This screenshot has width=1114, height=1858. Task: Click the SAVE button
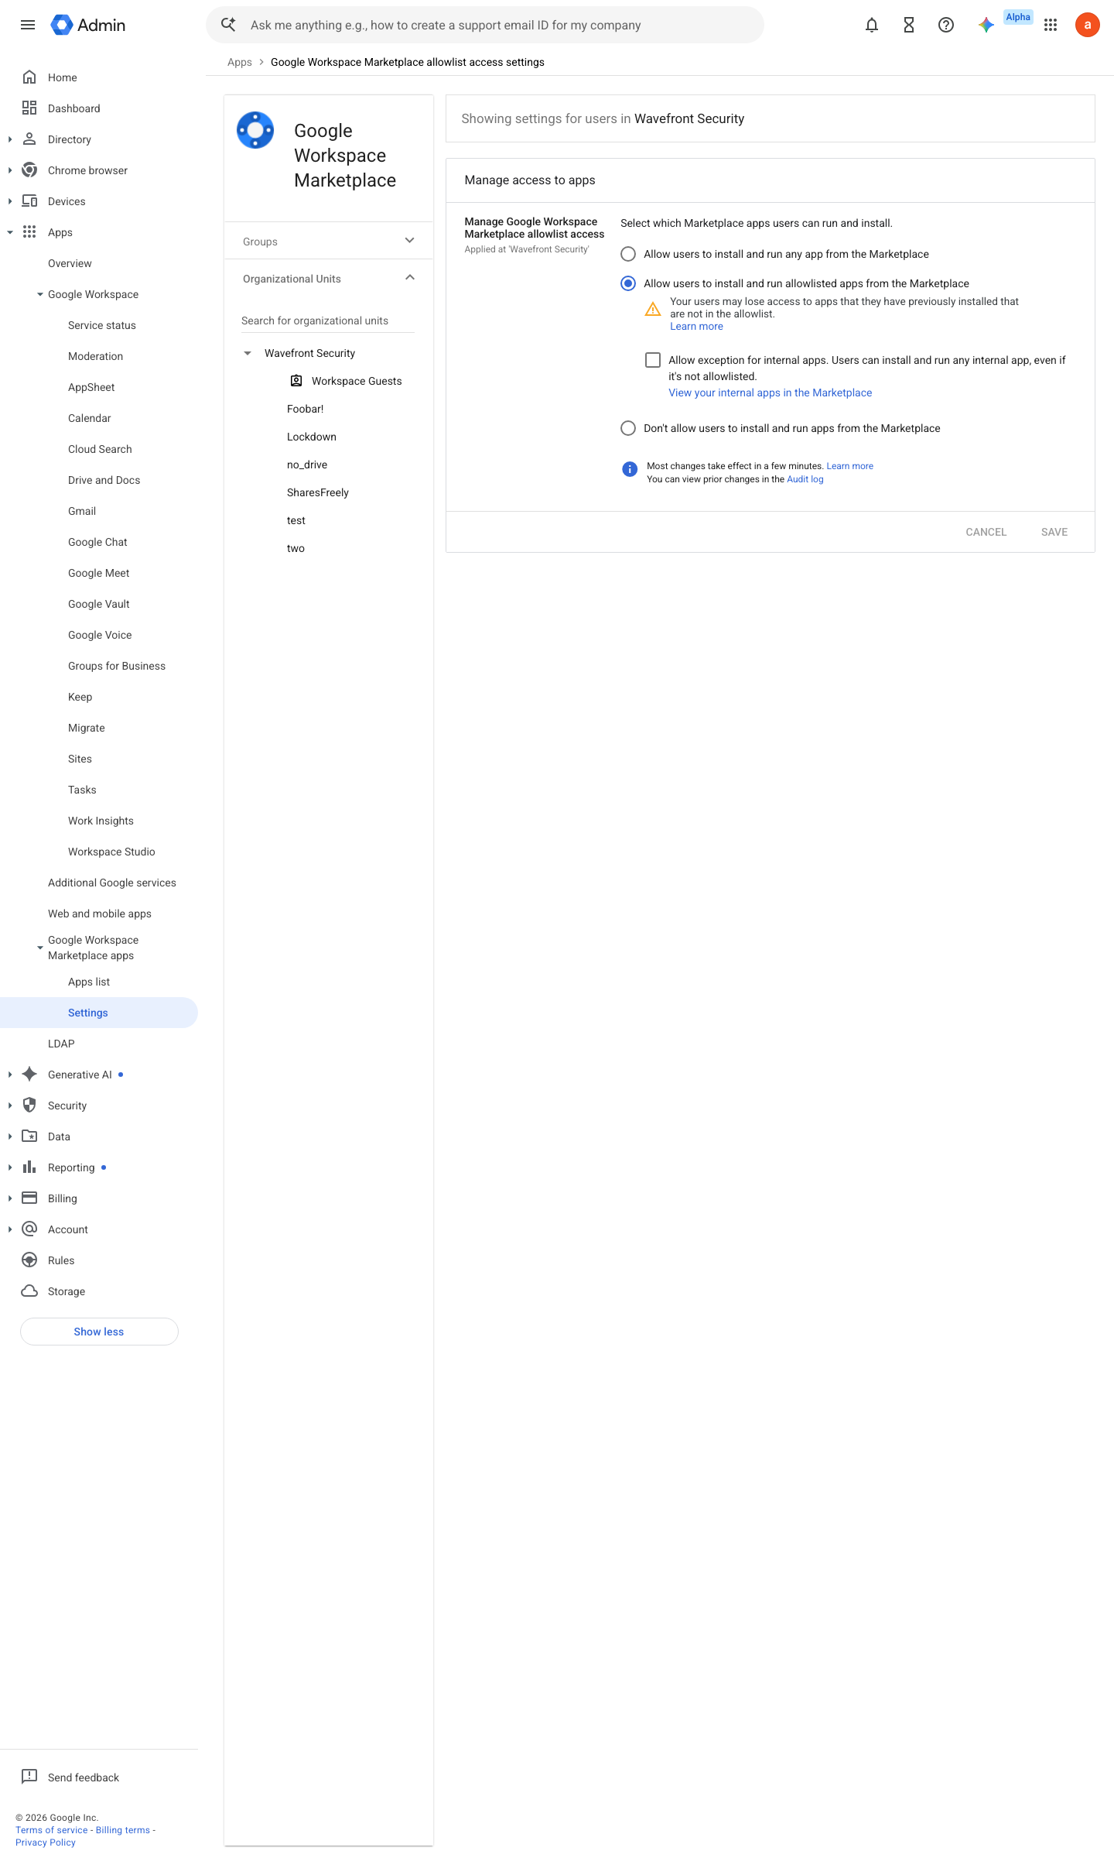1054,532
